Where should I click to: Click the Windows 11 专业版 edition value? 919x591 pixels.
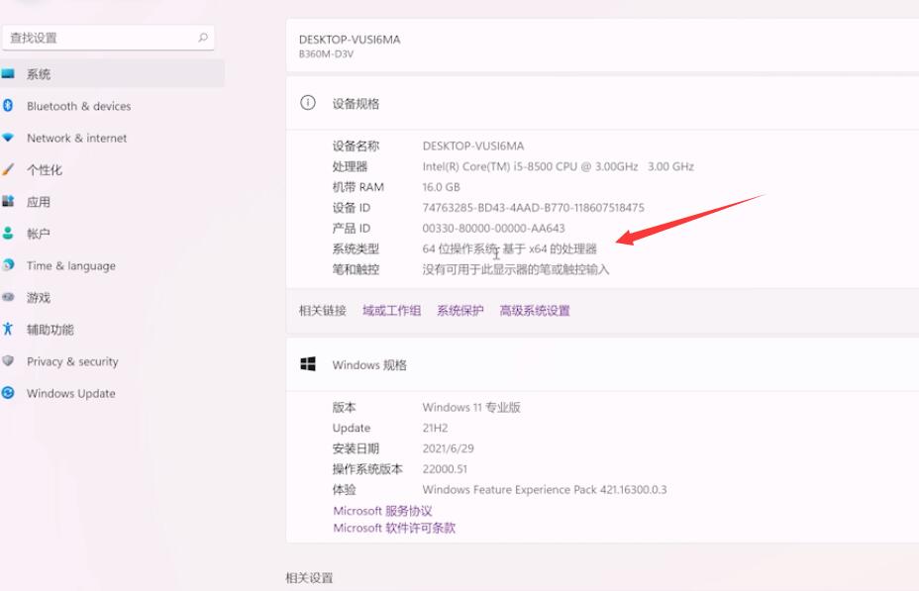pyautogui.click(x=471, y=407)
